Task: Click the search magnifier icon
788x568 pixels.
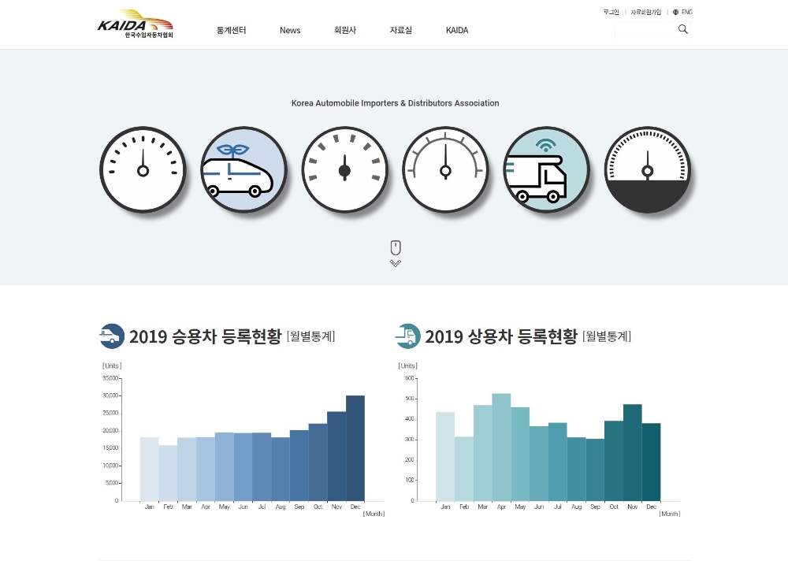Action: (x=682, y=28)
